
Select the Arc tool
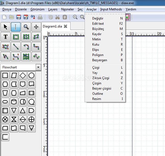pos(26,47)
